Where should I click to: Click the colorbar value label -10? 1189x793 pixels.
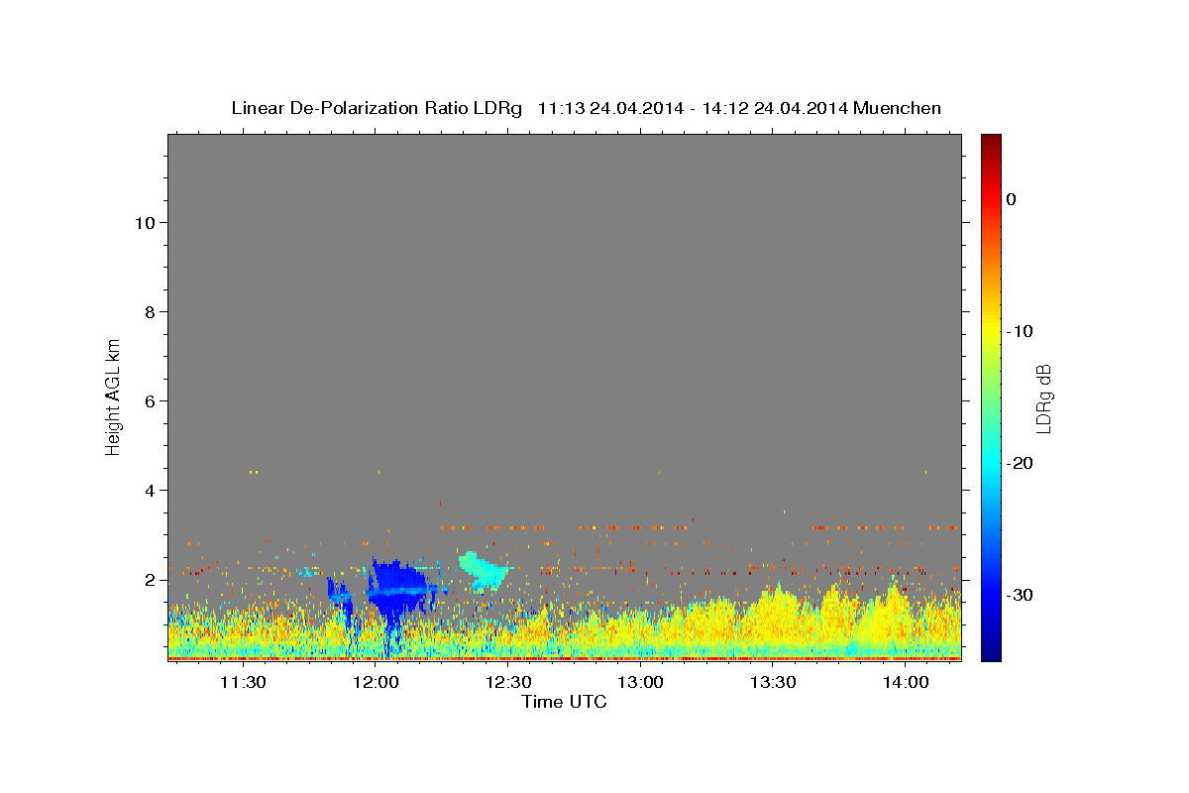tap(1021, 331)
